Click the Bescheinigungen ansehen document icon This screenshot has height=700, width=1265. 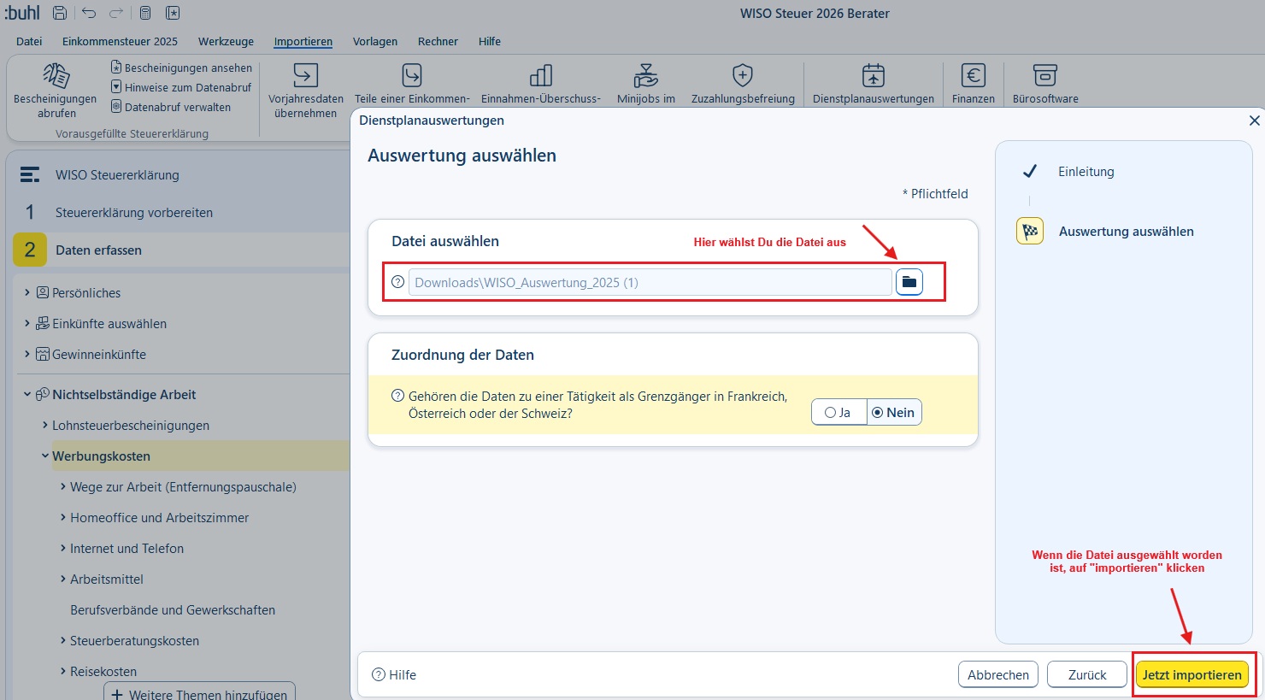(x=116, y=67)
